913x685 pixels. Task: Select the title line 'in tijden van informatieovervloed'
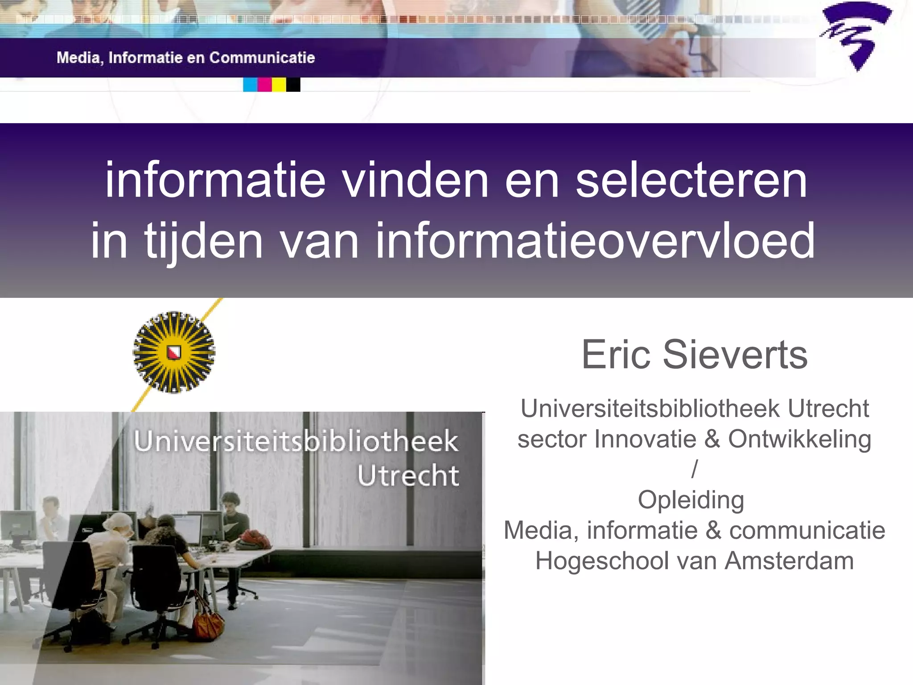(453, 241)
